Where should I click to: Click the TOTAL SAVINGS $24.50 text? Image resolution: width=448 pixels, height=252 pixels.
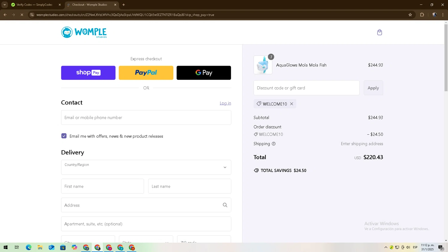pos(283,170)
